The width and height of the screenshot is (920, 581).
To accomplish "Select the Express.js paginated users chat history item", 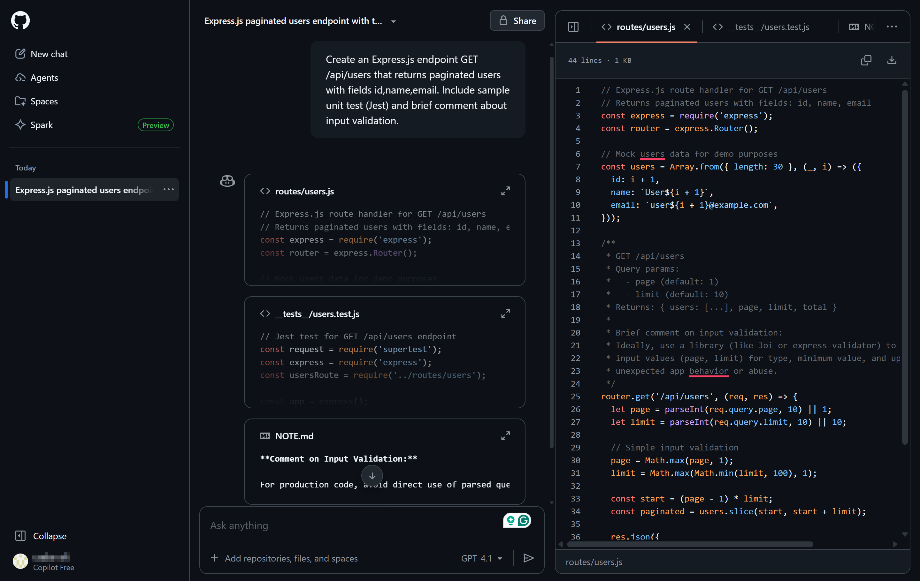I will tap(83, 190).
